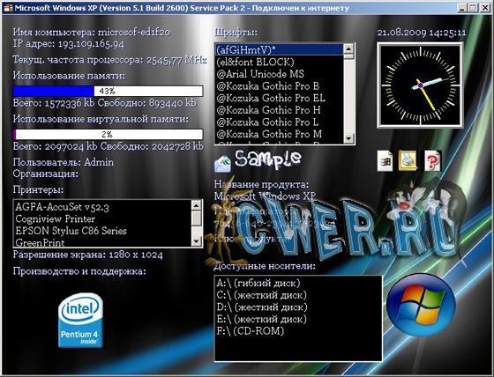Select @Kozuka Gothic Pro L font
The image size is (494, 377).
[280, 122]
